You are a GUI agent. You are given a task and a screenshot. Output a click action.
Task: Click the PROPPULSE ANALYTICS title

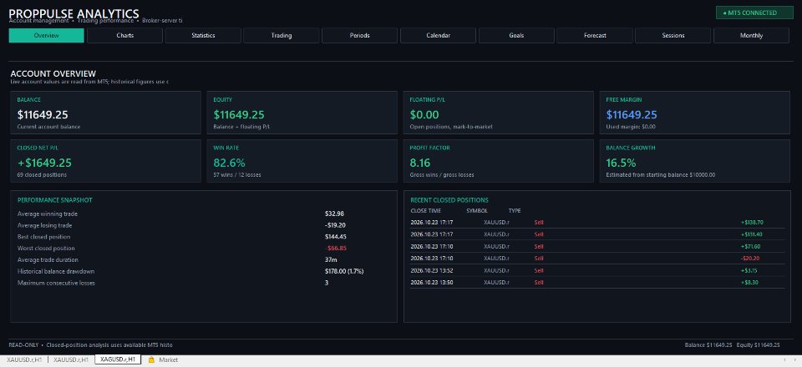click(74, 13)
